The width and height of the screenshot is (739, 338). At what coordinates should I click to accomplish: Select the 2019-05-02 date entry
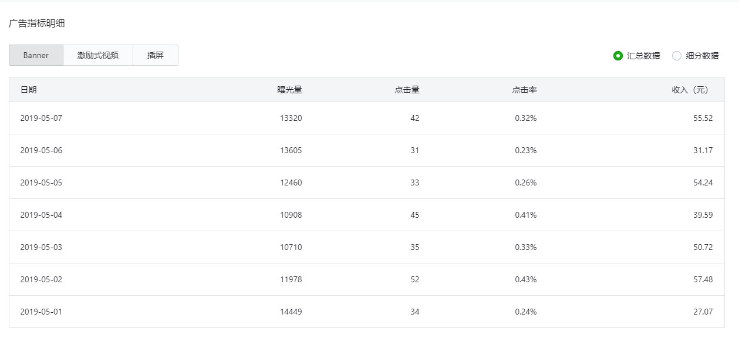tap(41, 279)
